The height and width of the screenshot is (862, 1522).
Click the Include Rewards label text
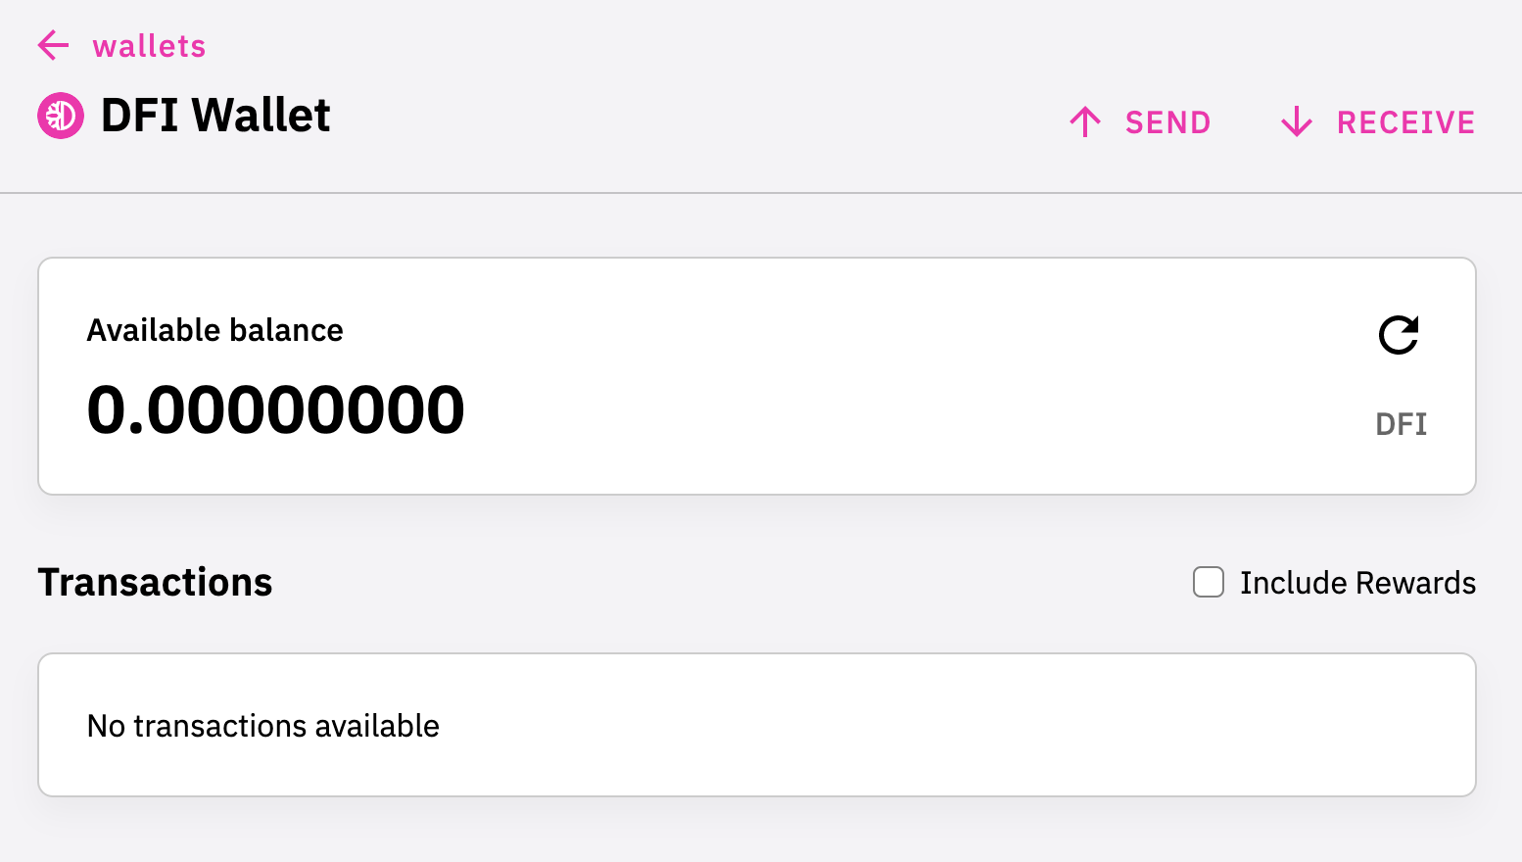1357,583
